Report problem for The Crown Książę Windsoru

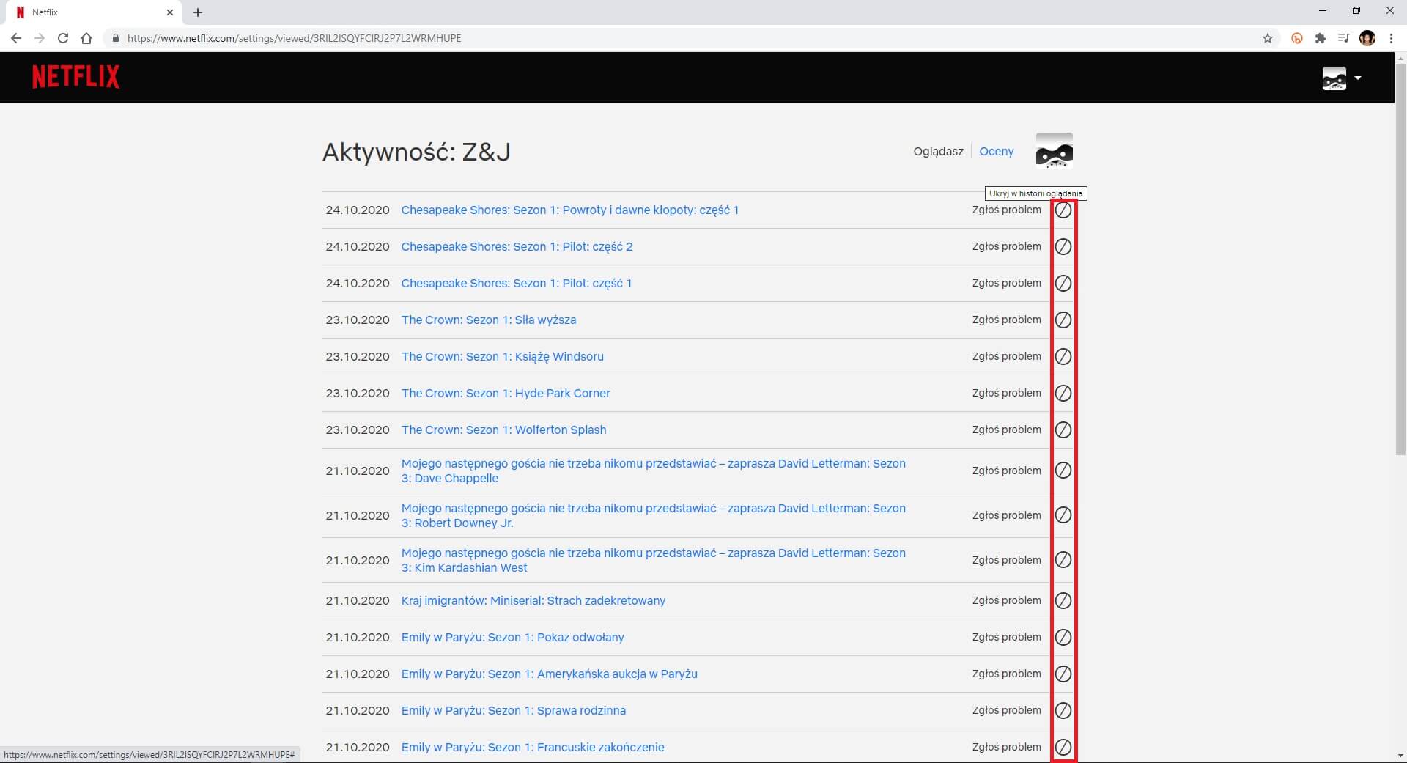(x=1006, y=356)
